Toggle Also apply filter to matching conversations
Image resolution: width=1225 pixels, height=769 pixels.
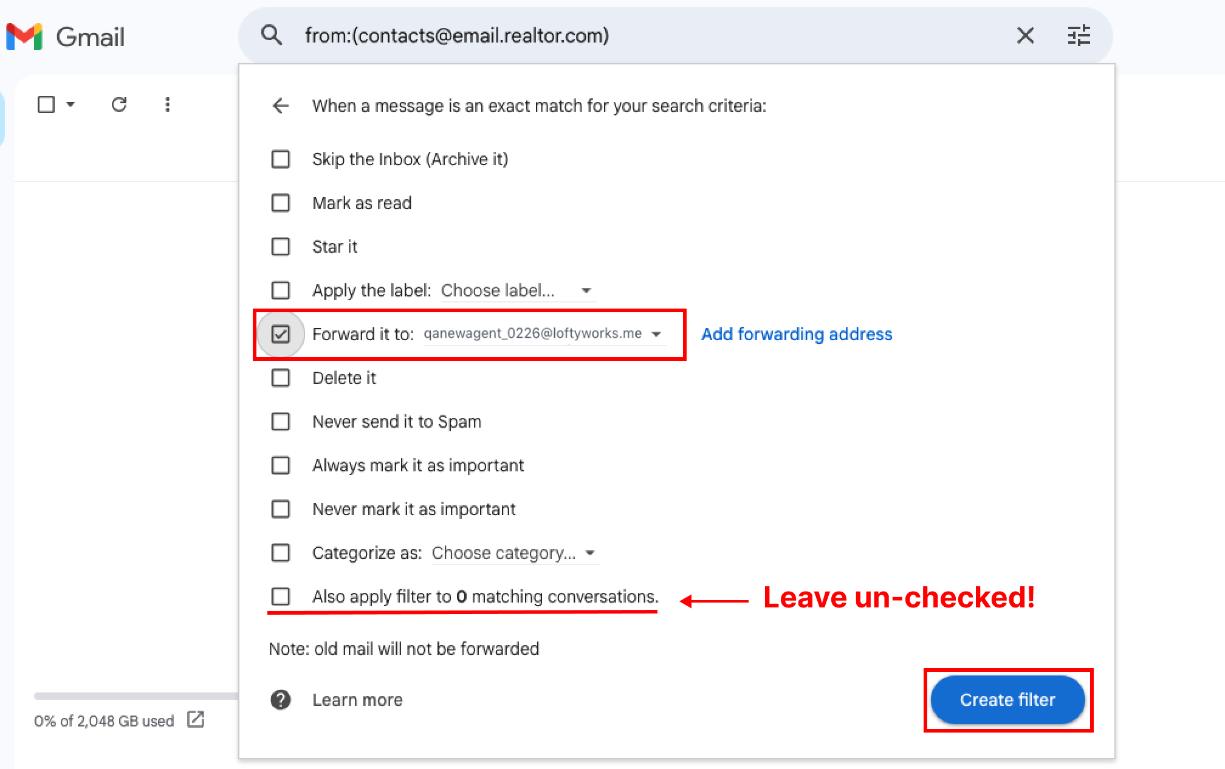point(281,596)
